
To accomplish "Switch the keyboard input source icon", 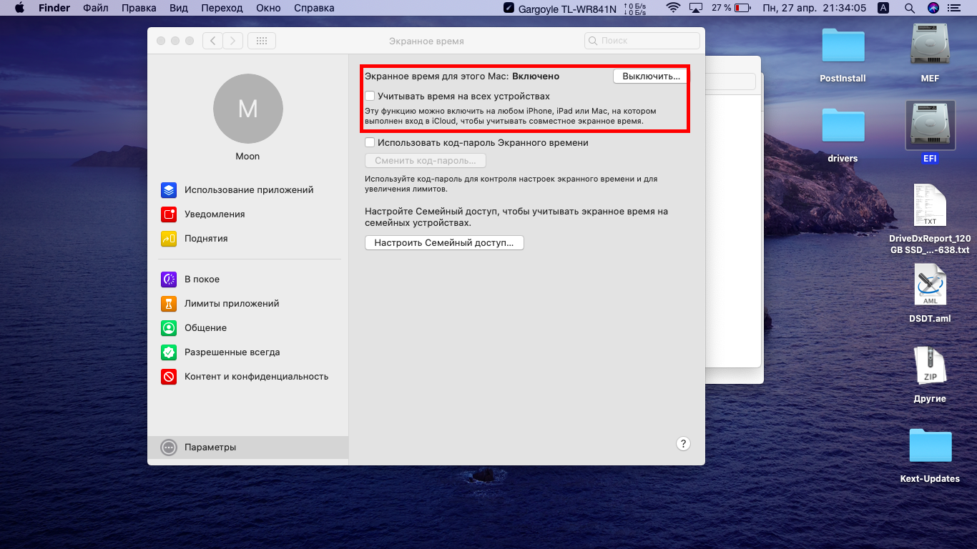I will click(883, 8).
